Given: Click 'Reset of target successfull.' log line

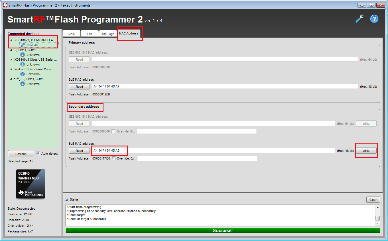Looking at the screenshot, I should tap(87, 219).
